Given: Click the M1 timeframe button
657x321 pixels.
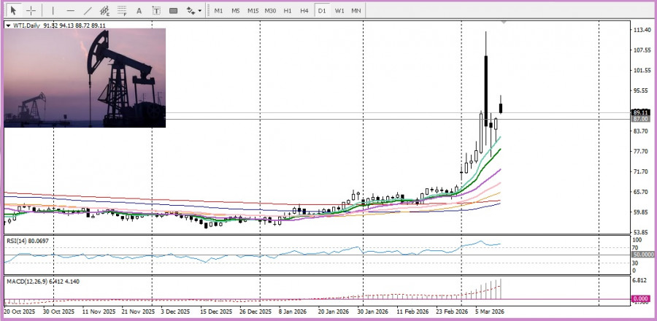Looking at the screenshot, I should 218,11.
